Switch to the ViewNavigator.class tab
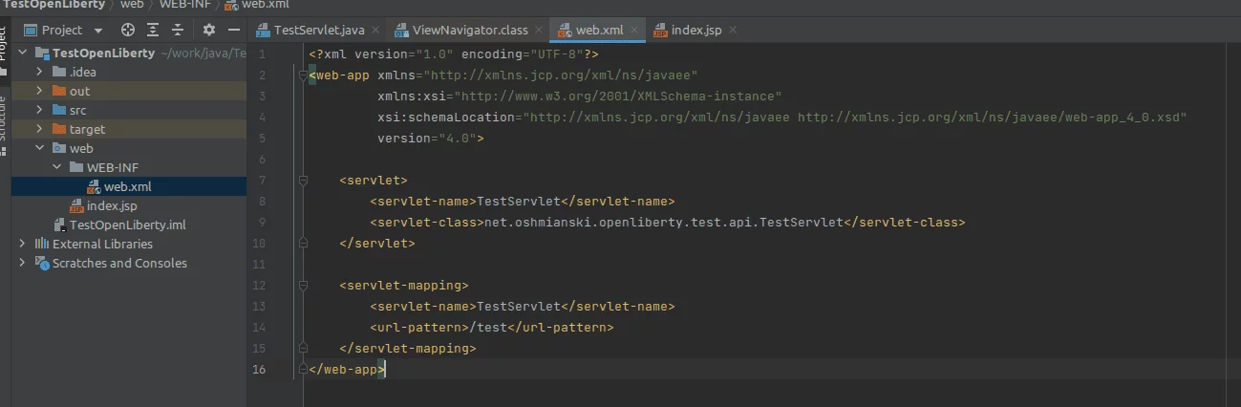The height and width of the screenshot is (407, 1241). pos(469,30)
